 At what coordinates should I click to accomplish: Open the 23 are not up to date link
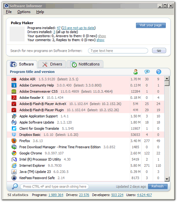pyautogui.click(x=78, y=28)
